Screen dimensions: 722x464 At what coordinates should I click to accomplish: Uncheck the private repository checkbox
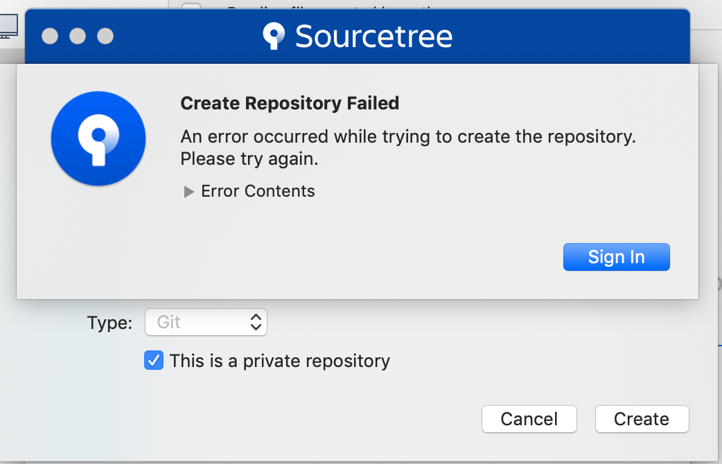154,360
